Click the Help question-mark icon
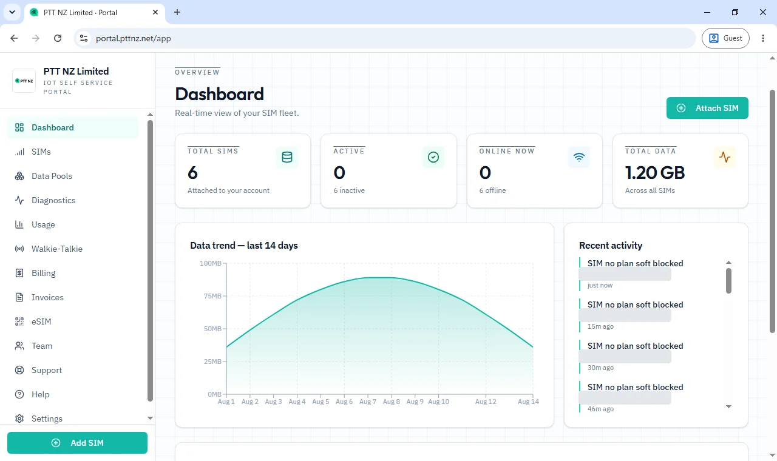 19,394
